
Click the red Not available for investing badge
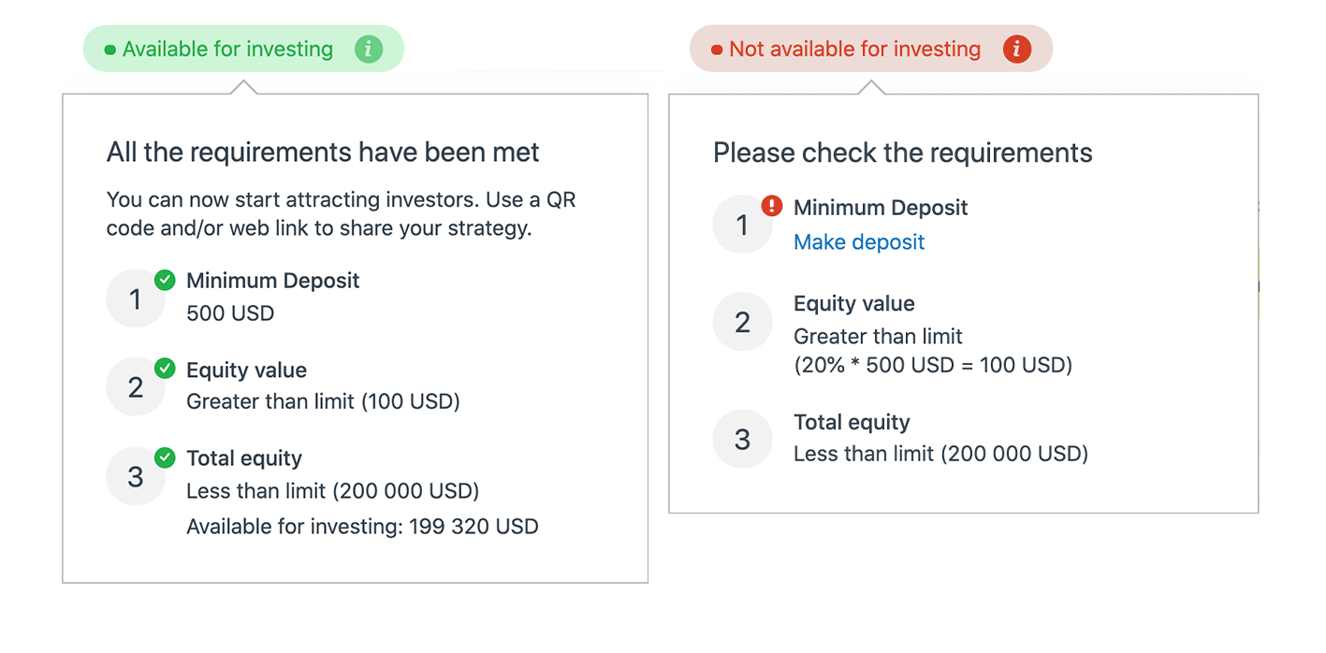(x=854, y=50)
